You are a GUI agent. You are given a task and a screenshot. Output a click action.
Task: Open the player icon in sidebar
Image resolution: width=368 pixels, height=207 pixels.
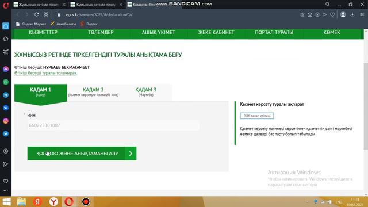(6, 151)
